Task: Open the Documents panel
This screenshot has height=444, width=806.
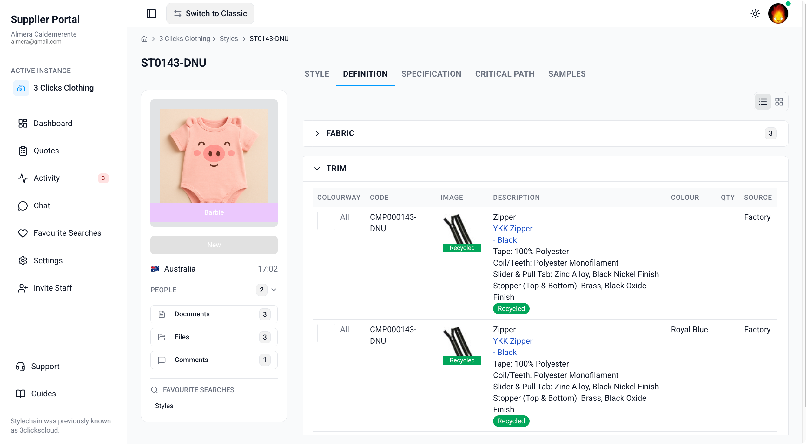Action: coord(214,314)
